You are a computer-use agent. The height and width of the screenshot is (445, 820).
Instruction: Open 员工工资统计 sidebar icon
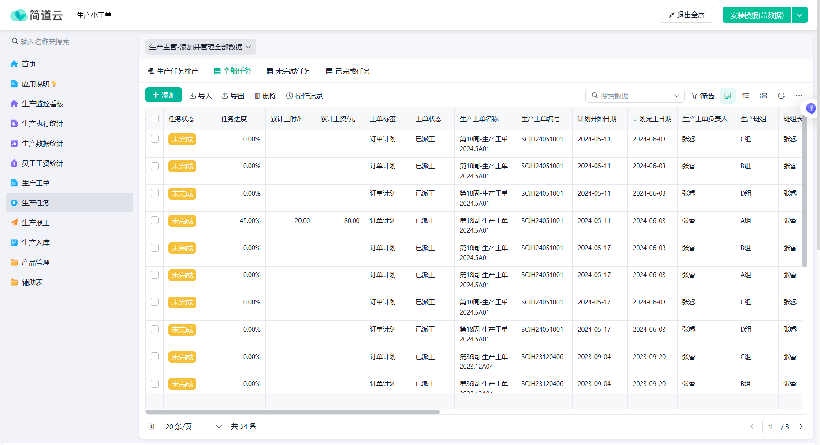14,163
